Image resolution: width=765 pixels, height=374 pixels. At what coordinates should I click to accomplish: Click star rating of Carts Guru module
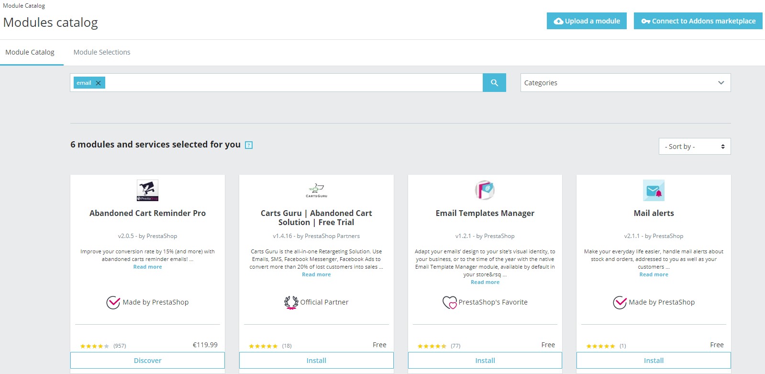(x=263, y=346)
